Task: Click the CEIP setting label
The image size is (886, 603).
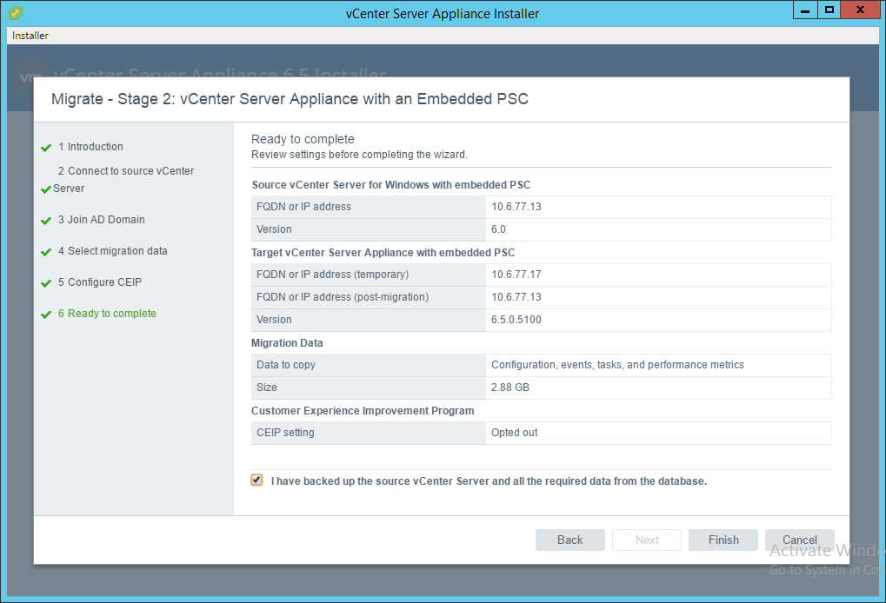Action: 285,433
